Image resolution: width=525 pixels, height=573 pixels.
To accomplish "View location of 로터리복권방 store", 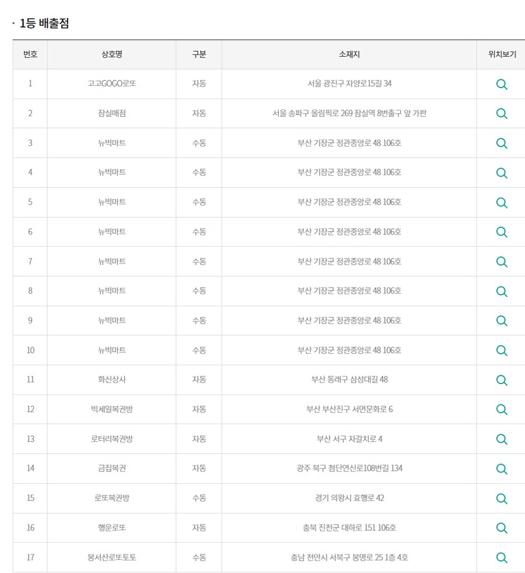I will [502, 439].
